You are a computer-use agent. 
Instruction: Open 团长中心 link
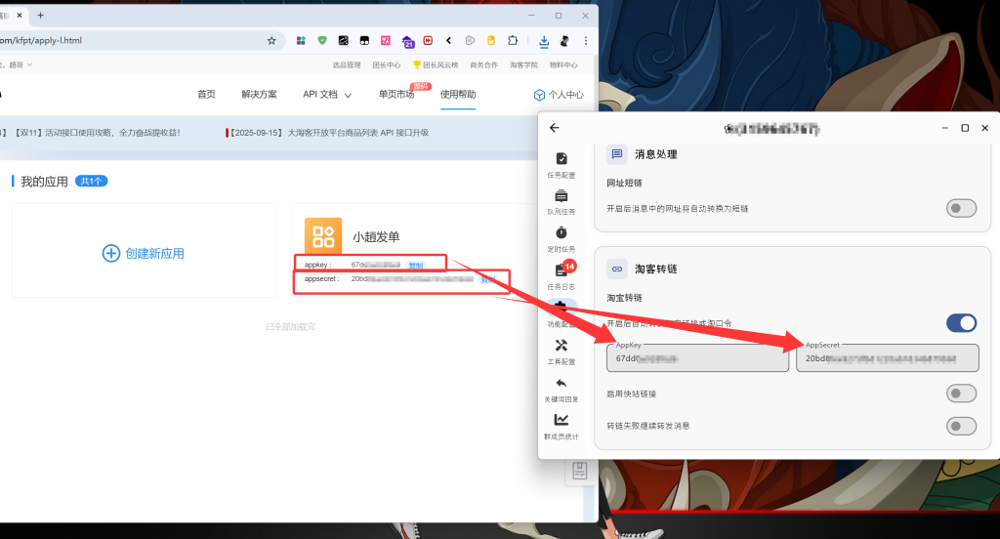coord(387,65)
